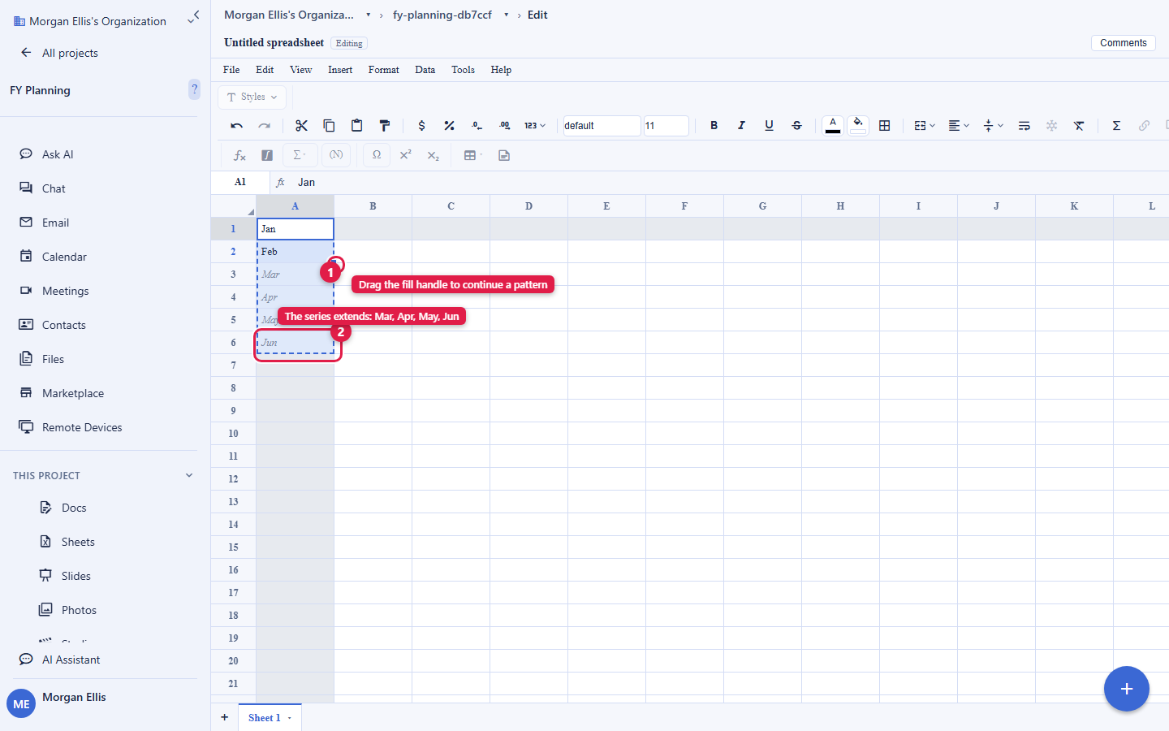Open the 123 number format dropdown
1169x731 pixels.
(x=534, y=126)
